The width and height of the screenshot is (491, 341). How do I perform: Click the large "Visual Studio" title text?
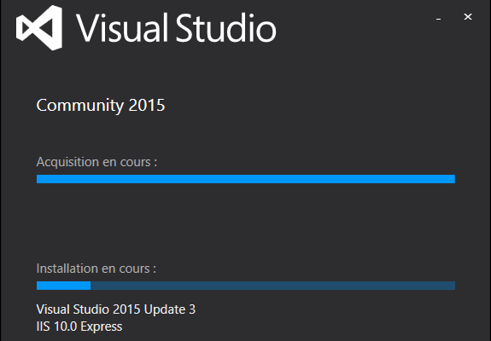(x=176, y=28)
